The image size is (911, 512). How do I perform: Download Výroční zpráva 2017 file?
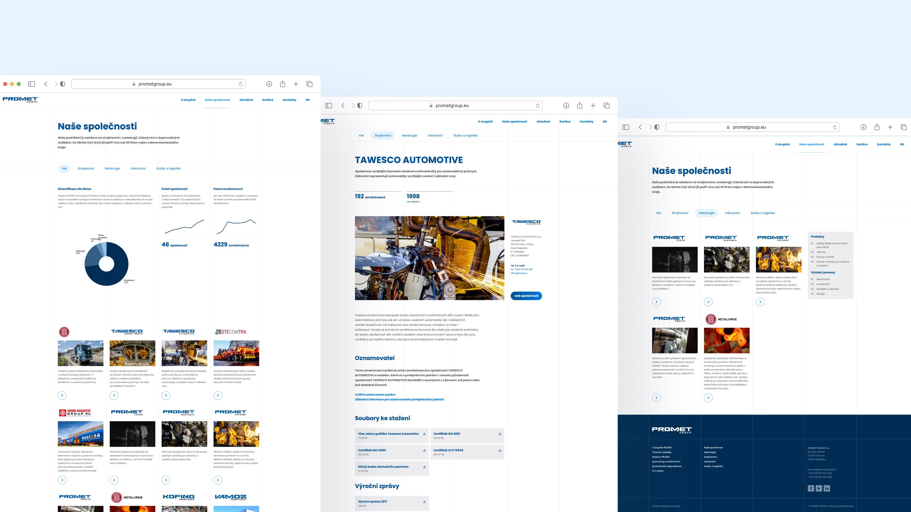coord(424,502)
